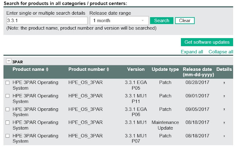Check the box for 3.3.1 MU1 P11 patch
This screenshot has width=235, height=148.
coord(7,96)
